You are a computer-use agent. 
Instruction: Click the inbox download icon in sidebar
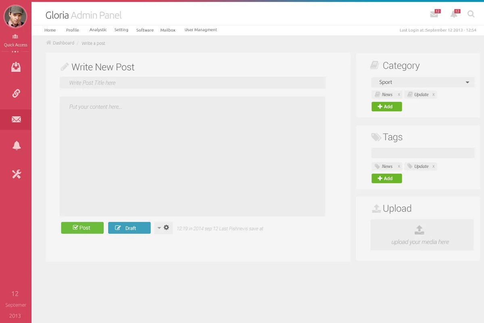16,67
